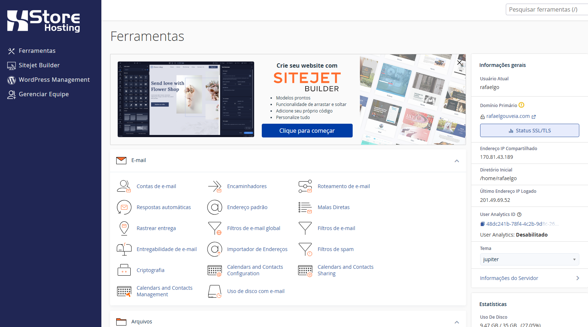Click Uso de disco com e-mail icon
Image resolution: width=588 pixels, height=327 pixels.
(214, 291)
